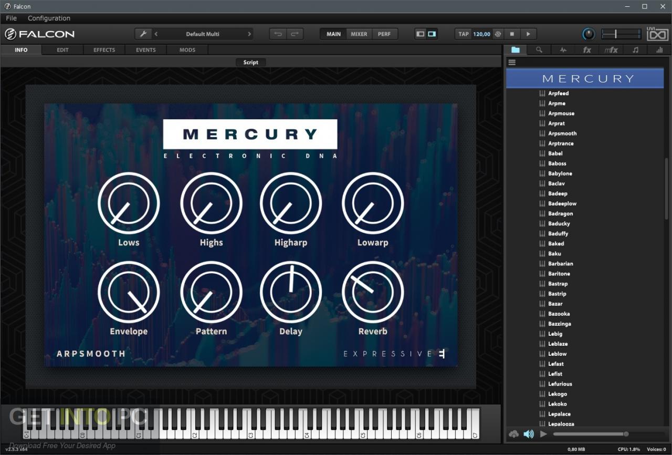Select the Lekoko preset

pyautogui.click(x=558, y=404)
